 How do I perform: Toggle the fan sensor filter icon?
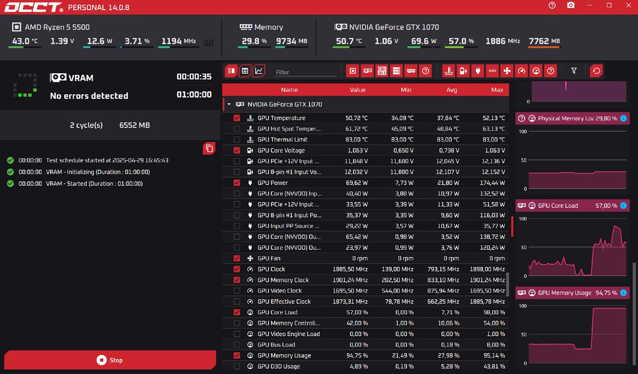point(507,71)
